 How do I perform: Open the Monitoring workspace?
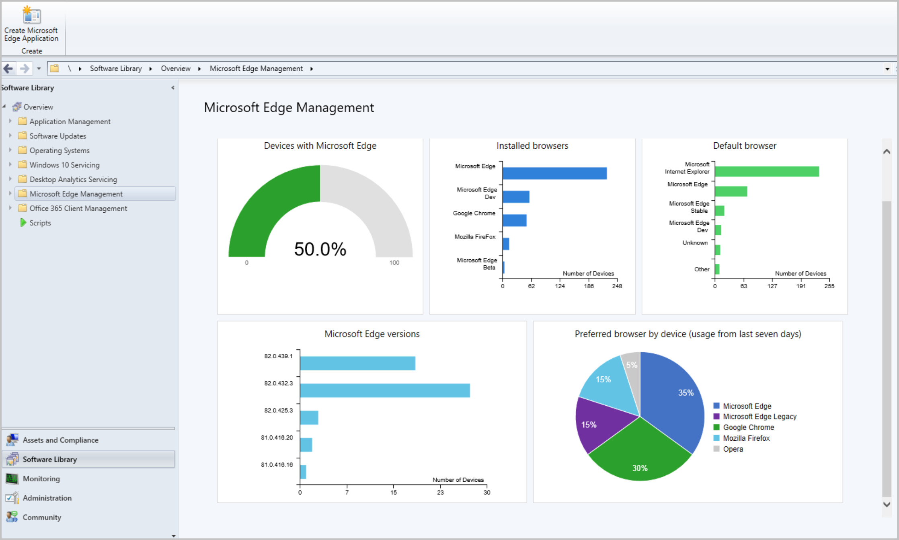[x=41, y=478]
